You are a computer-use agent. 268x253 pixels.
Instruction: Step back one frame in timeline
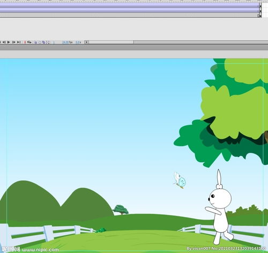pyautogui.click(x=4, y=42)
